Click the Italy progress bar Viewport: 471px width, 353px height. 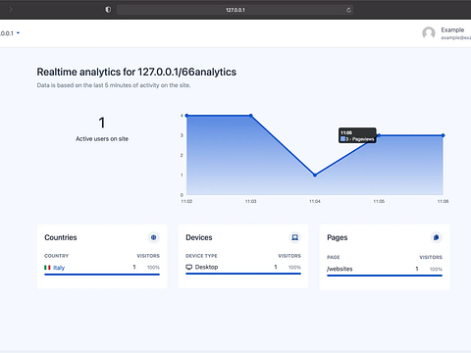[102, 275]
